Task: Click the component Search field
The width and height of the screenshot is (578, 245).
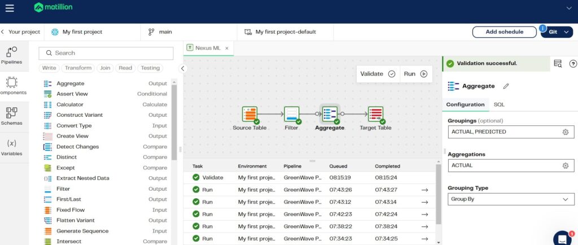Action: click(x=106, y=53)
